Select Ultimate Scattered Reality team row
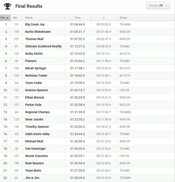The width and height of the screenshot is (175, 182). [x=87, y=46]
